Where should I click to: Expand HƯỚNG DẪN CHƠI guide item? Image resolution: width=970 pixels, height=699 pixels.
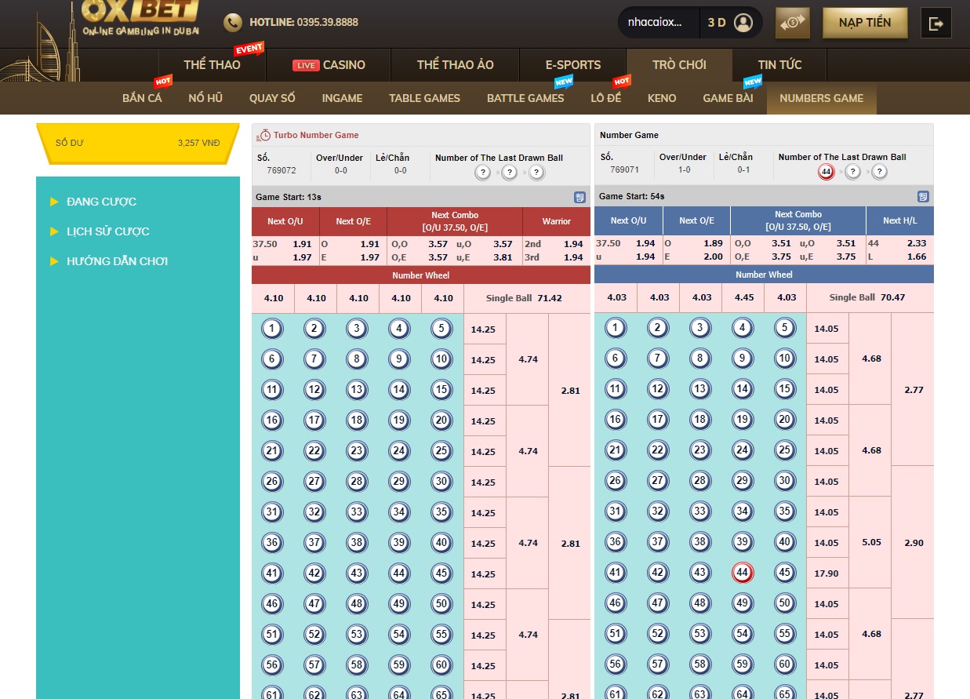click(117, 261)
